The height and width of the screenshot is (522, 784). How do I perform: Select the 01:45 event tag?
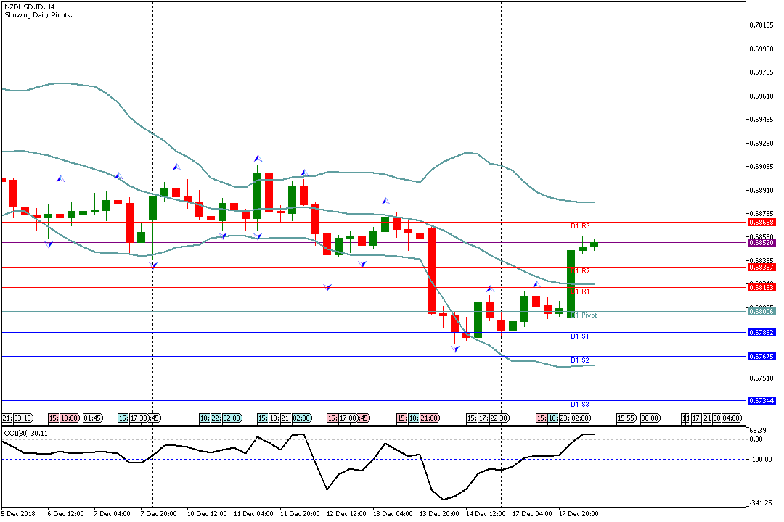[x=93, y=418]
